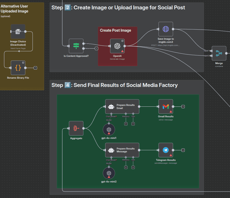This screenshot has height=198, width=230.
Task: Select the gpt-4o-mini2 model node
Action: [109, 173]
